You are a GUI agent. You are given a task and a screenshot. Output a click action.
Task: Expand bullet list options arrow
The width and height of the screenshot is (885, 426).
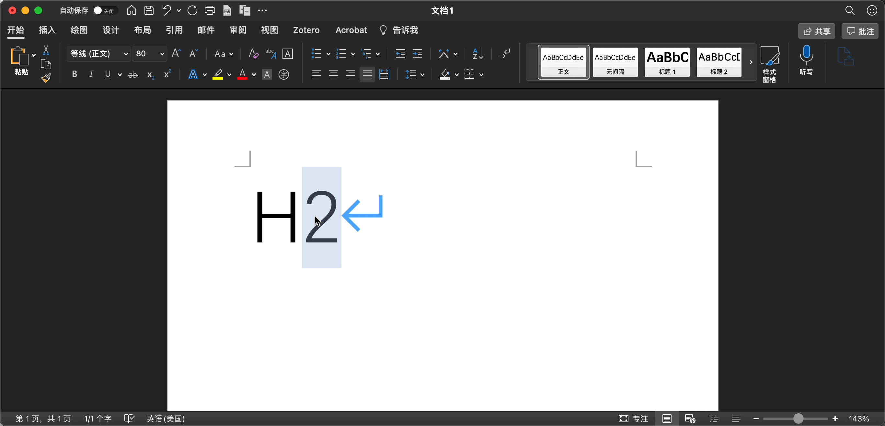[328, 54]
